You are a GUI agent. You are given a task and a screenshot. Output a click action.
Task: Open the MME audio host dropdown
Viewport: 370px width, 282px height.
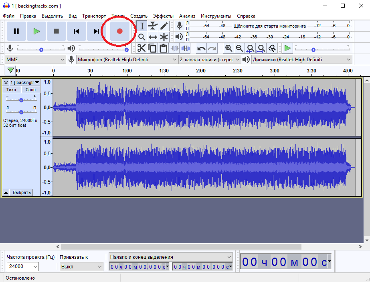coord(35,60)
